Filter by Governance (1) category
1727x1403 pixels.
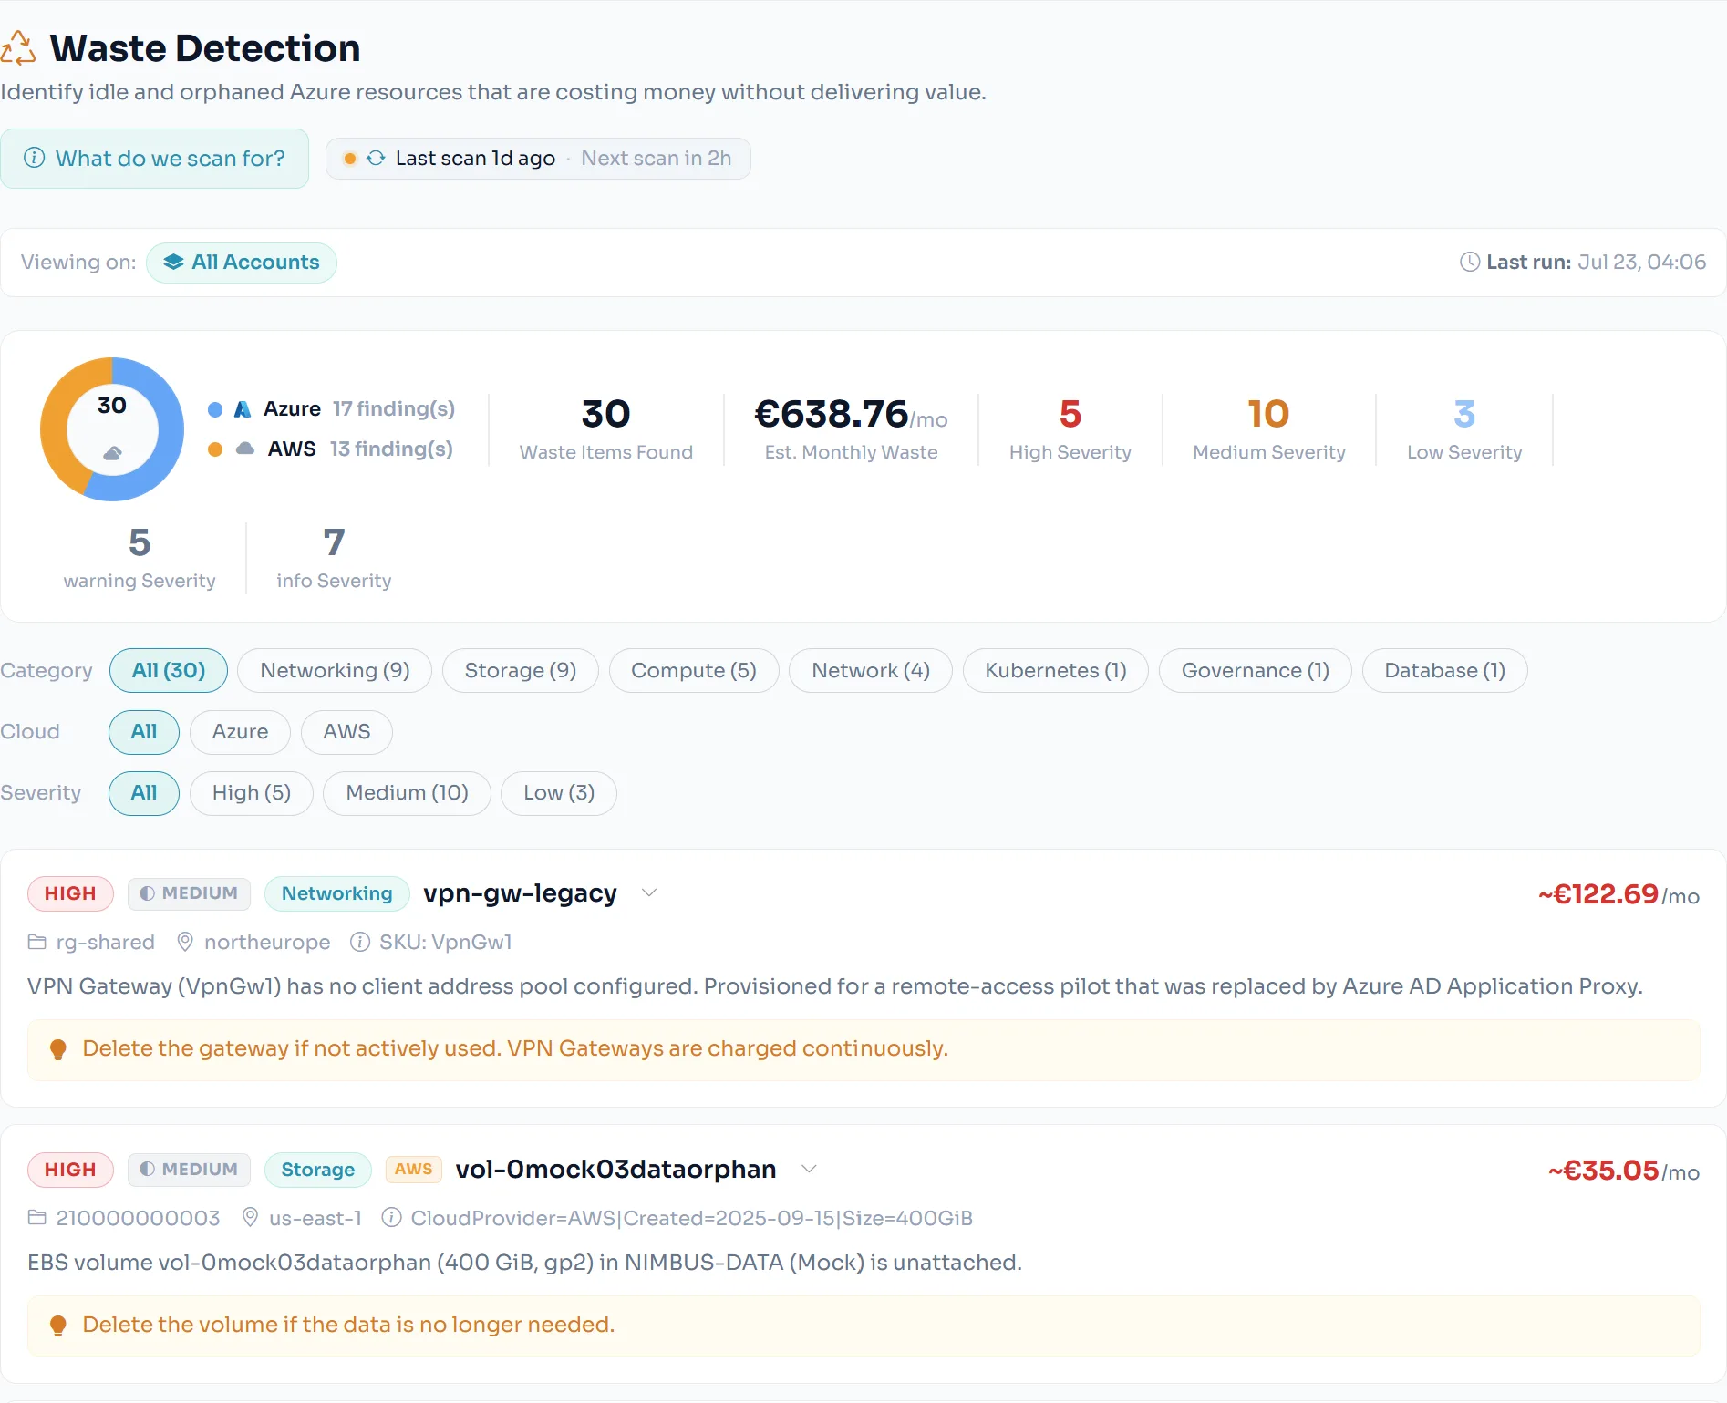[x=1256, y=671]
